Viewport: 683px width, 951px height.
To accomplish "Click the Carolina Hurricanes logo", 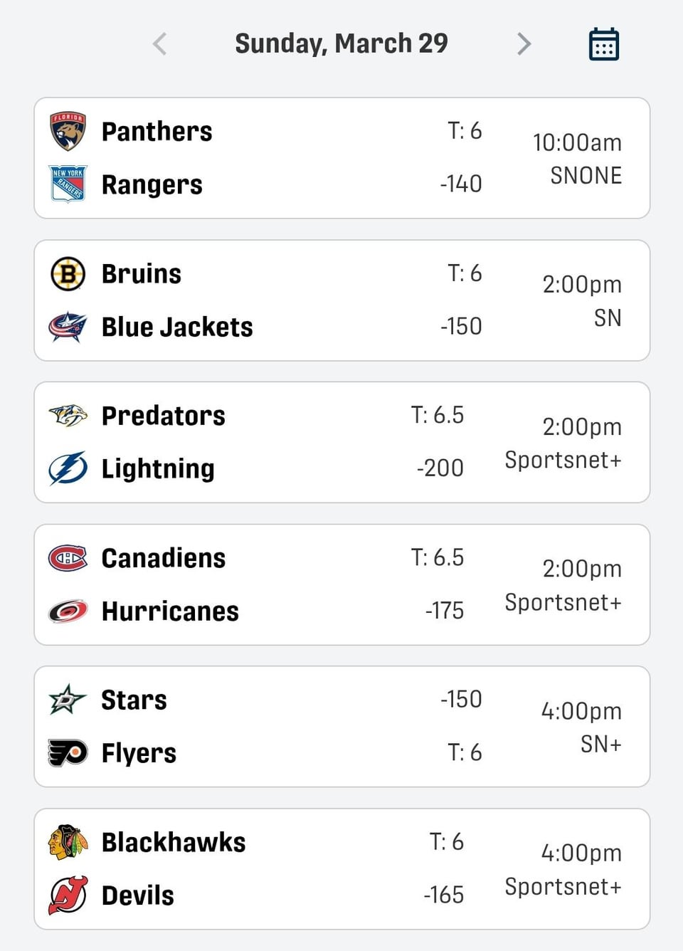I will 68,611.
